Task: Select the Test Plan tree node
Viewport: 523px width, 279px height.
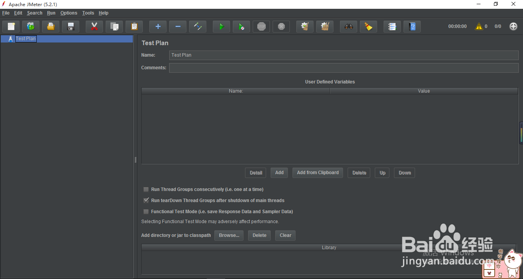Action: (26, 39)
